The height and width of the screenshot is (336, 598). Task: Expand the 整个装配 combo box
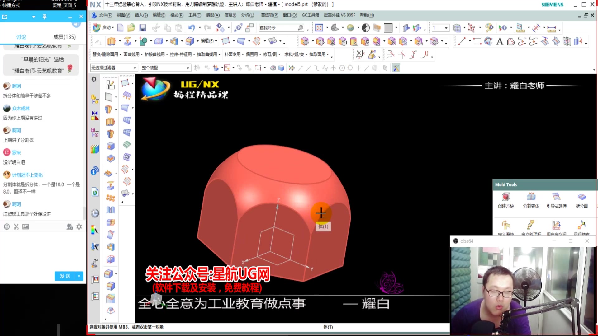(x=166, y=68)
